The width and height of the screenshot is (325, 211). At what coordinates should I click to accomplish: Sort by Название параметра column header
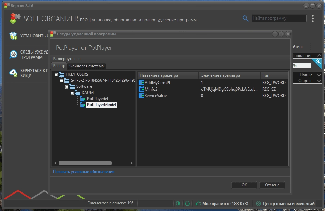(x=168, y=75)
